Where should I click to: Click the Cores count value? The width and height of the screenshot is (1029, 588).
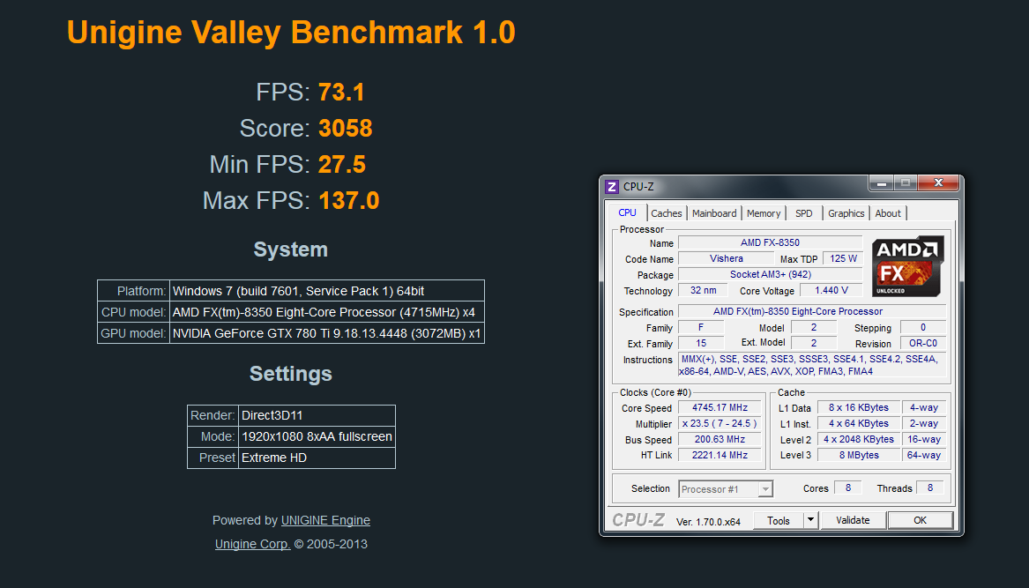click(x=848, y=488)
